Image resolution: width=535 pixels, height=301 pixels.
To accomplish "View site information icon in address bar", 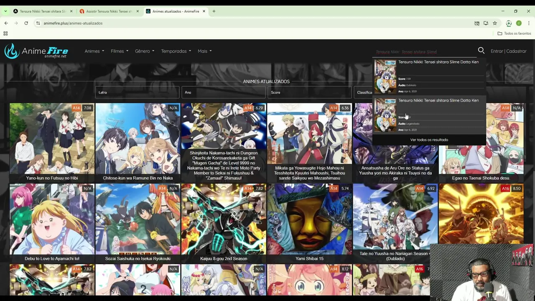I will [38, 23].
